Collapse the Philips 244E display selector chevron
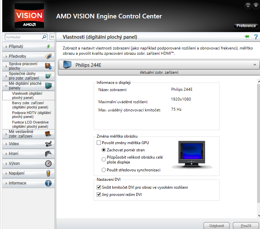This screenshot has height=229, width=260. tap(255, 65)
